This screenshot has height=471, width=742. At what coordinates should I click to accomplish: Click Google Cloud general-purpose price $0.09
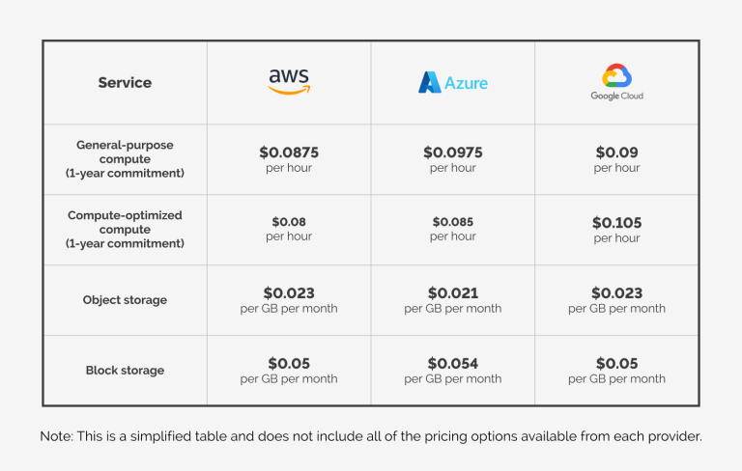tap(616, 152)
